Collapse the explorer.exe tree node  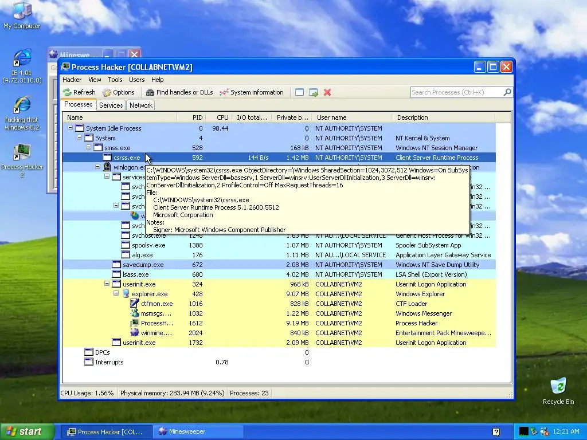pos(116,293)
